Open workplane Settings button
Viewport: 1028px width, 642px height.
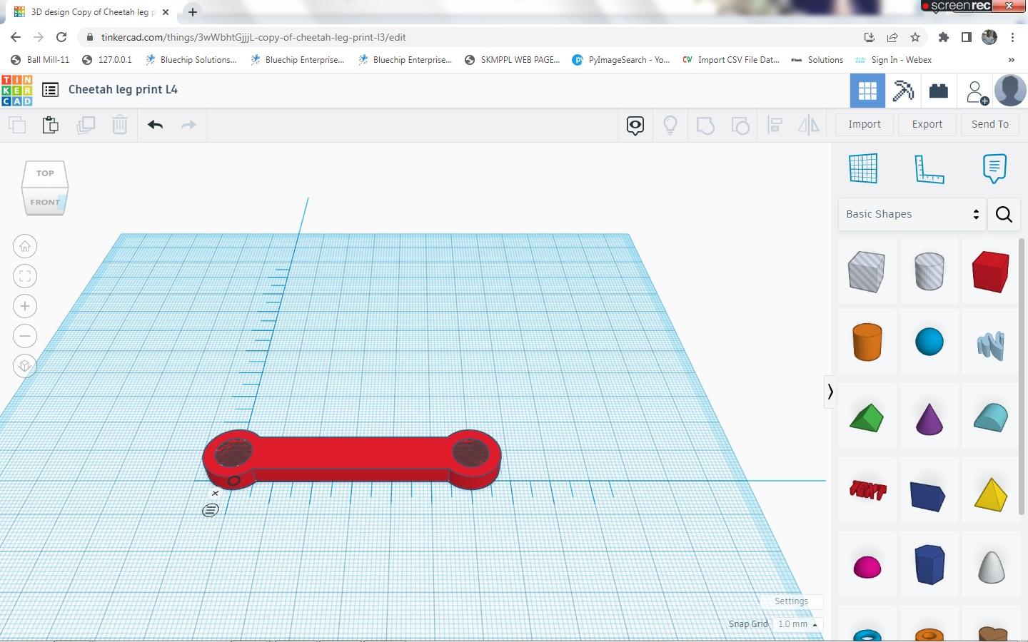pos(792,601)
